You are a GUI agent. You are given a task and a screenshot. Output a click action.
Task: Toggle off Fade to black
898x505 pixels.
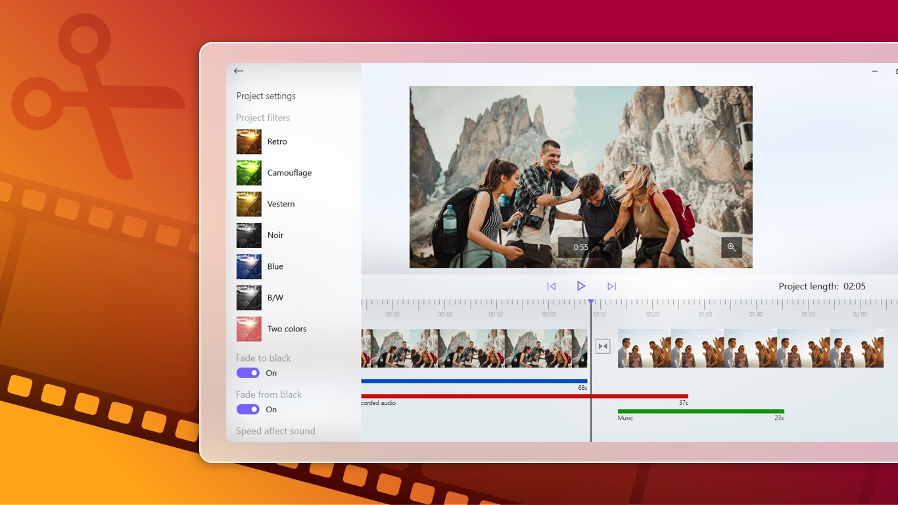(247, 373)
